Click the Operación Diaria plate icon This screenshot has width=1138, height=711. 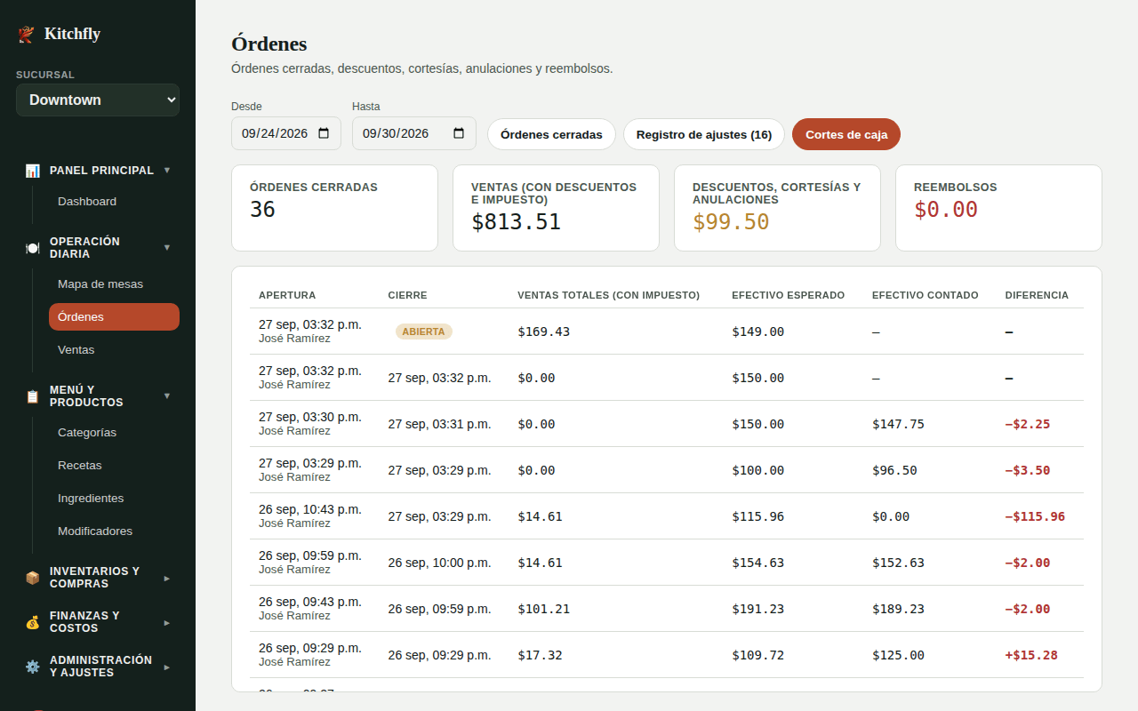coord(33,248)
